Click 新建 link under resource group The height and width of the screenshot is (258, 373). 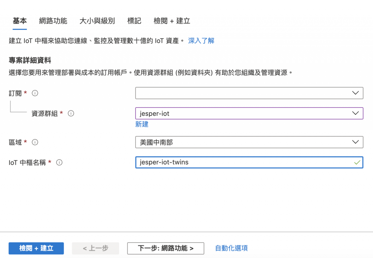click(x=142, y=124)
